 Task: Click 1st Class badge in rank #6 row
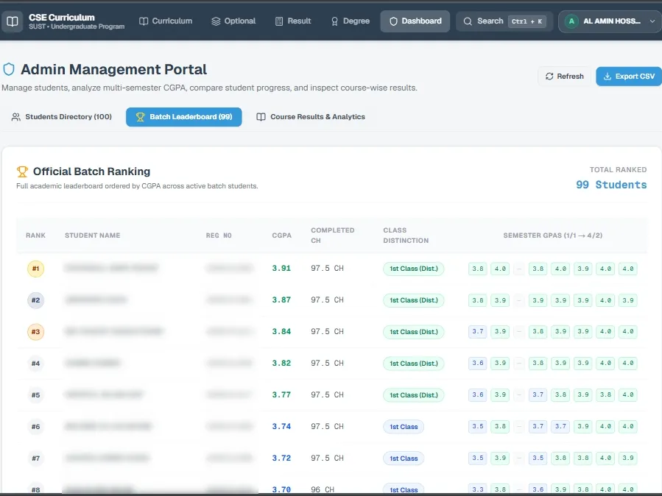404,427
